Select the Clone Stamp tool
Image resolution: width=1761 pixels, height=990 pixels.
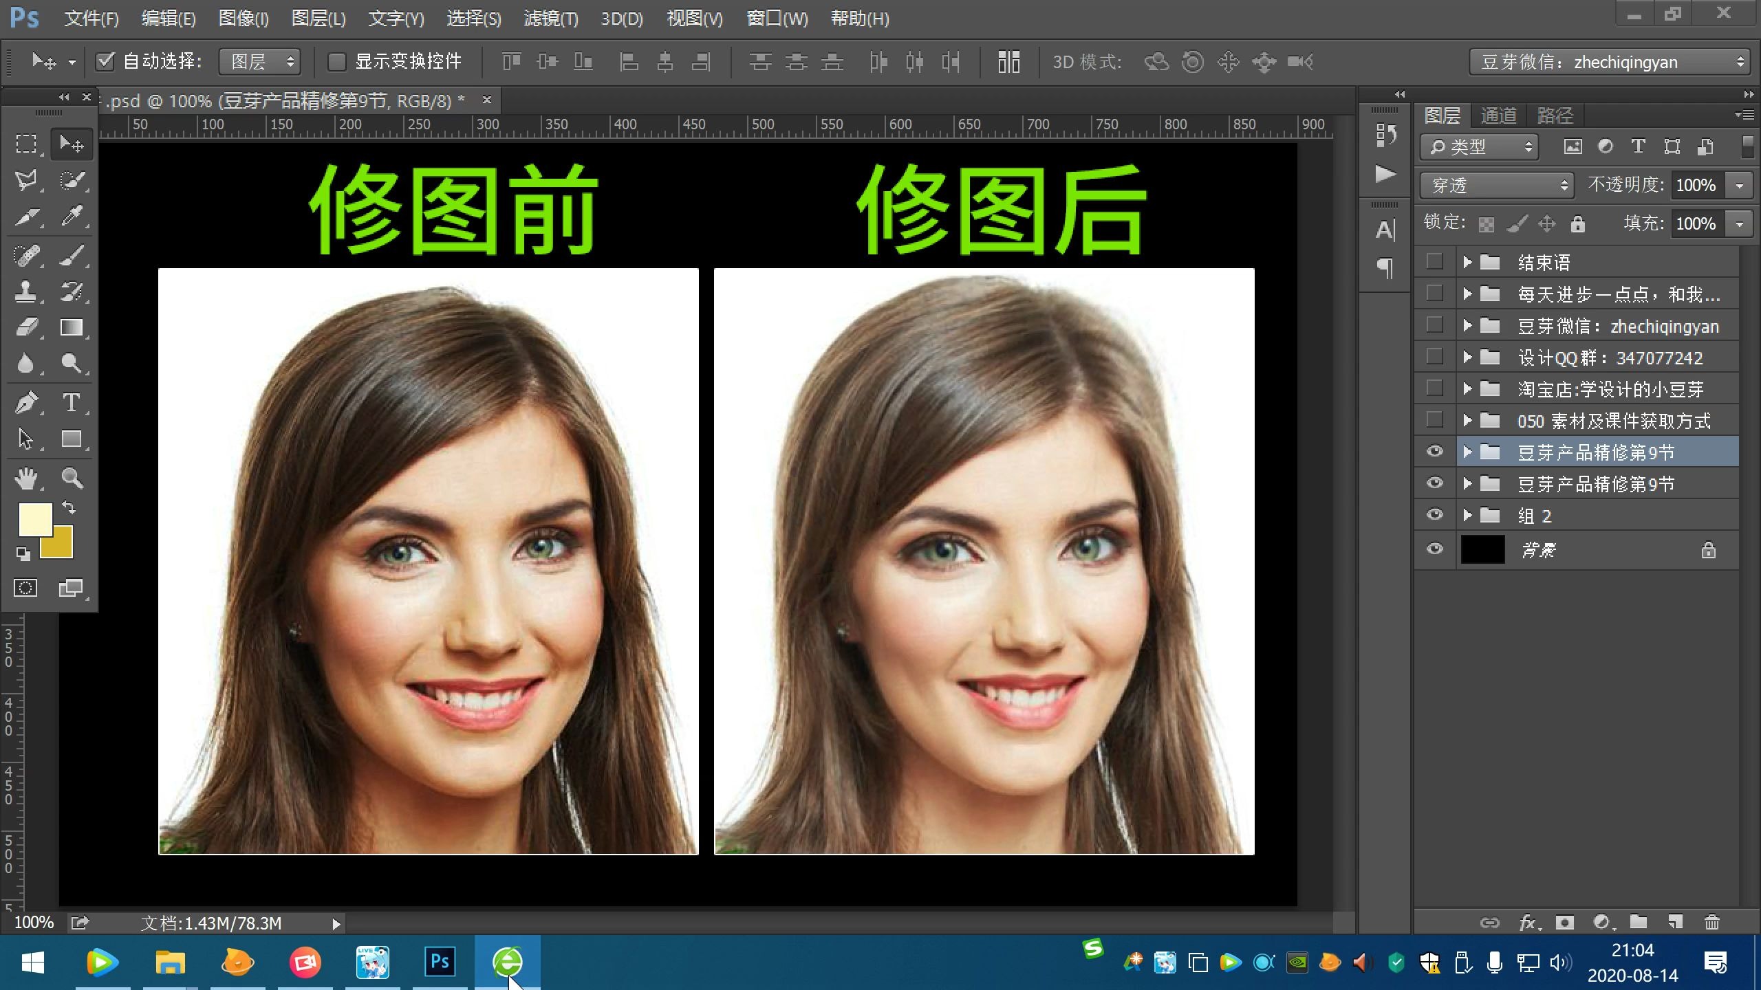click(26, 291)
